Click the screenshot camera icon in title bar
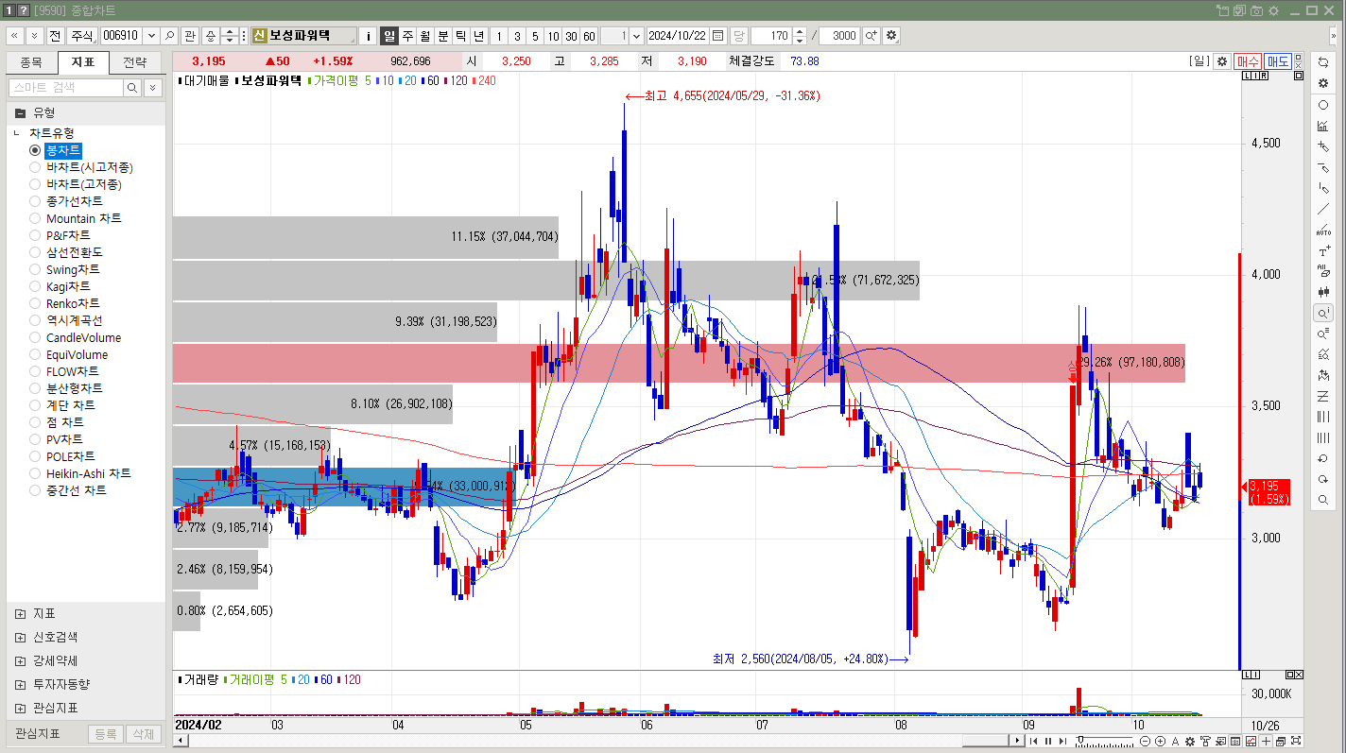 pos(1257,10)
